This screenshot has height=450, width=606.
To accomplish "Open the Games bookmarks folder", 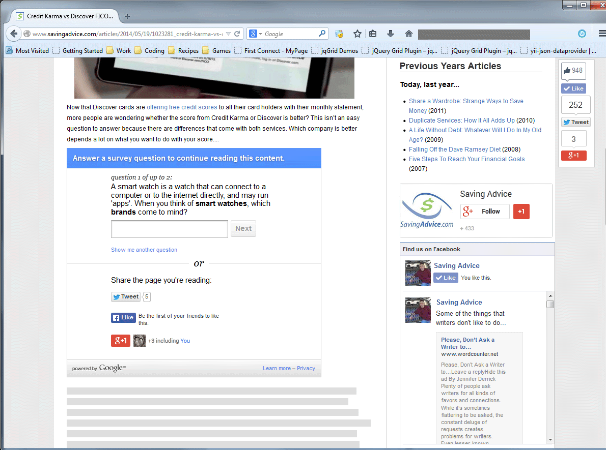I will click(x=216, y=50).
